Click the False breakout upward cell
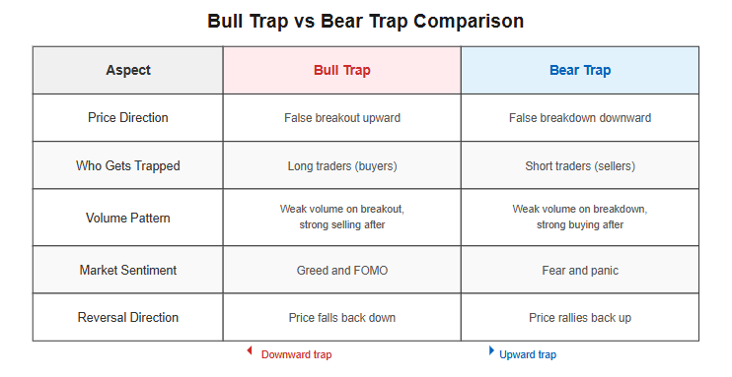 tap(341, 118)
